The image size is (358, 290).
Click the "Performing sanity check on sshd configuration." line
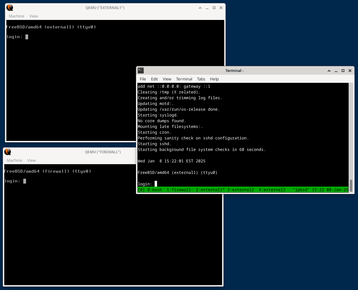[x=193, y=138]
